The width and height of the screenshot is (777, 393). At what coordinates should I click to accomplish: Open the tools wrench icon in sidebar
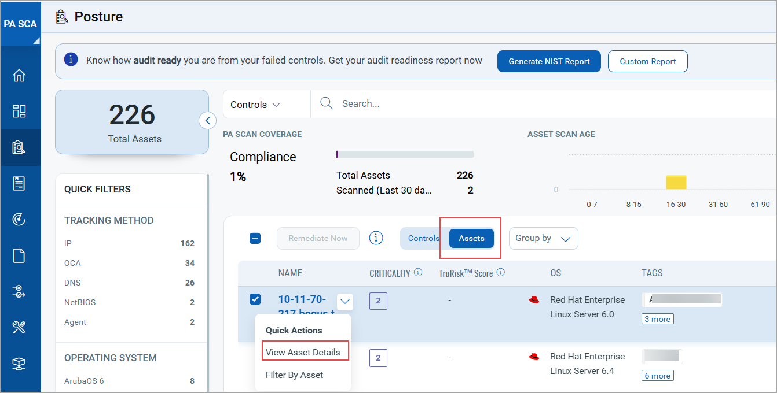[19, 328]
